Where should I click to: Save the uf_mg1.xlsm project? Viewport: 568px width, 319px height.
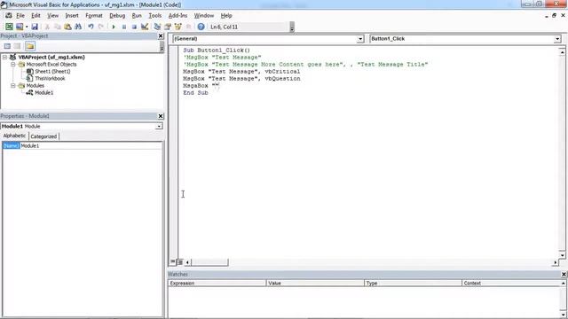(x=35, y=27)
